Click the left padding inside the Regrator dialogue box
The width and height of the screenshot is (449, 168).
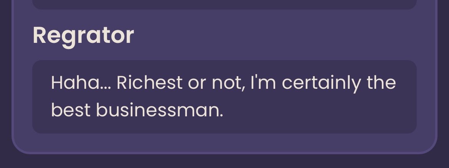click(41, 96)
